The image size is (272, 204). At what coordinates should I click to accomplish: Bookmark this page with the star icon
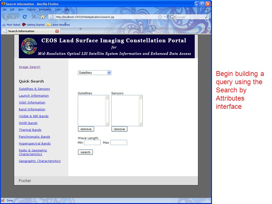(x=160, y=17)
